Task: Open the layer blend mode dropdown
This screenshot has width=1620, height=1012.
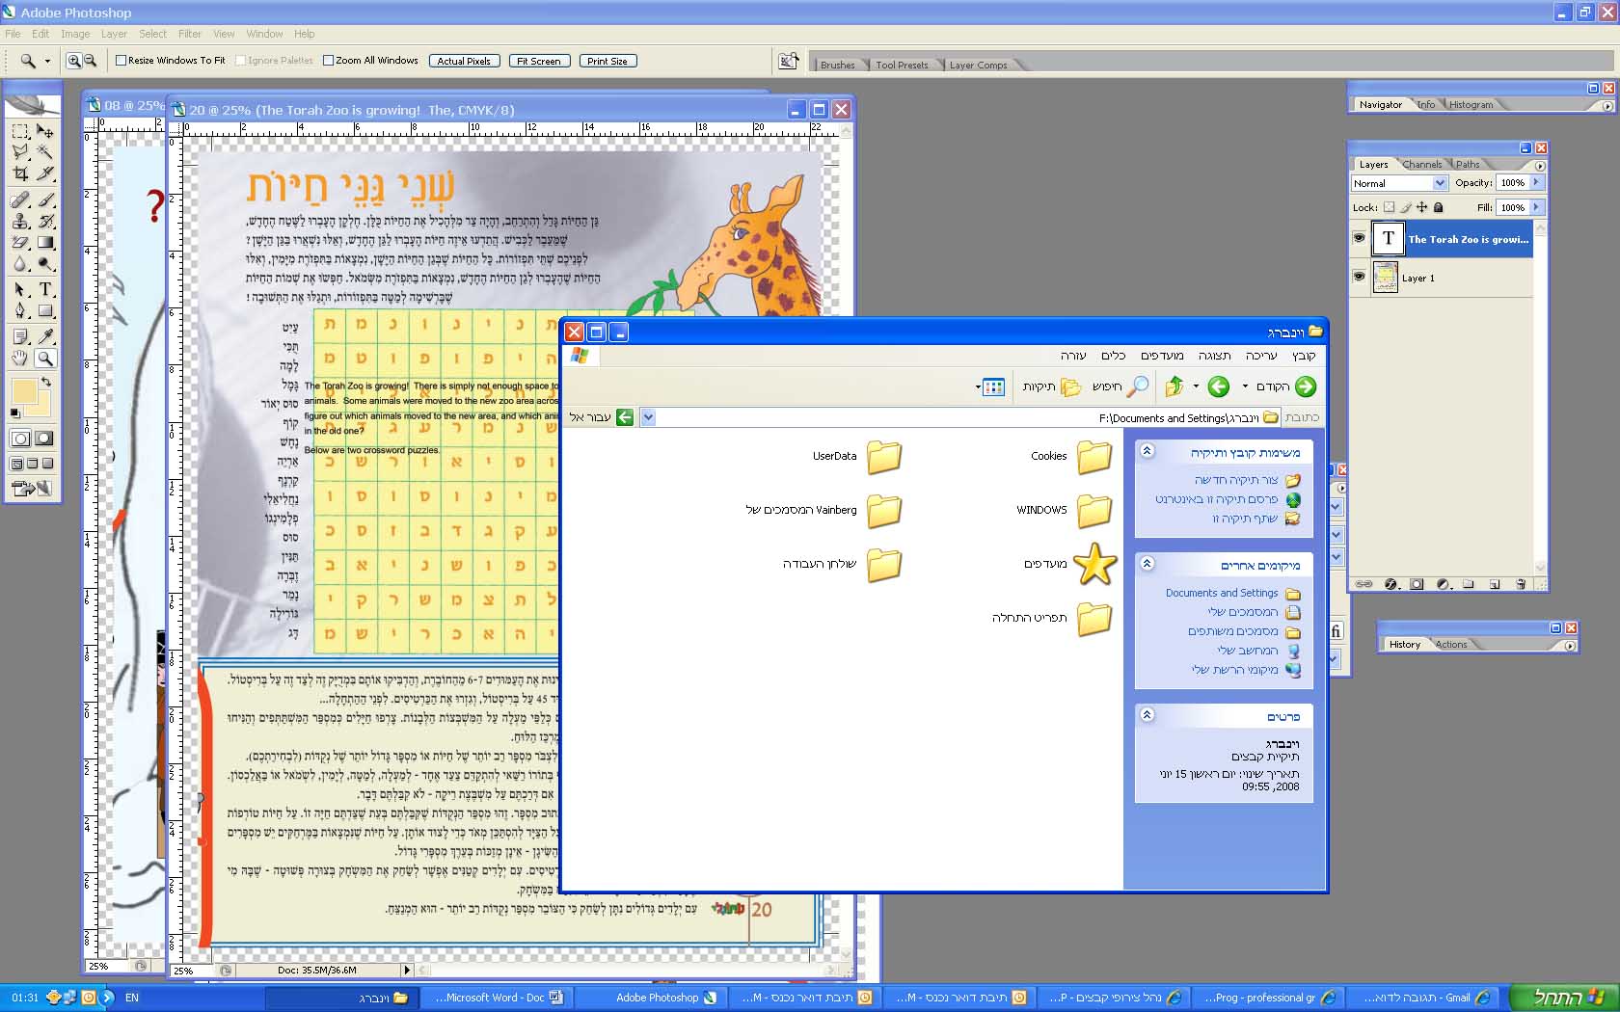Action: (1441, 183)
